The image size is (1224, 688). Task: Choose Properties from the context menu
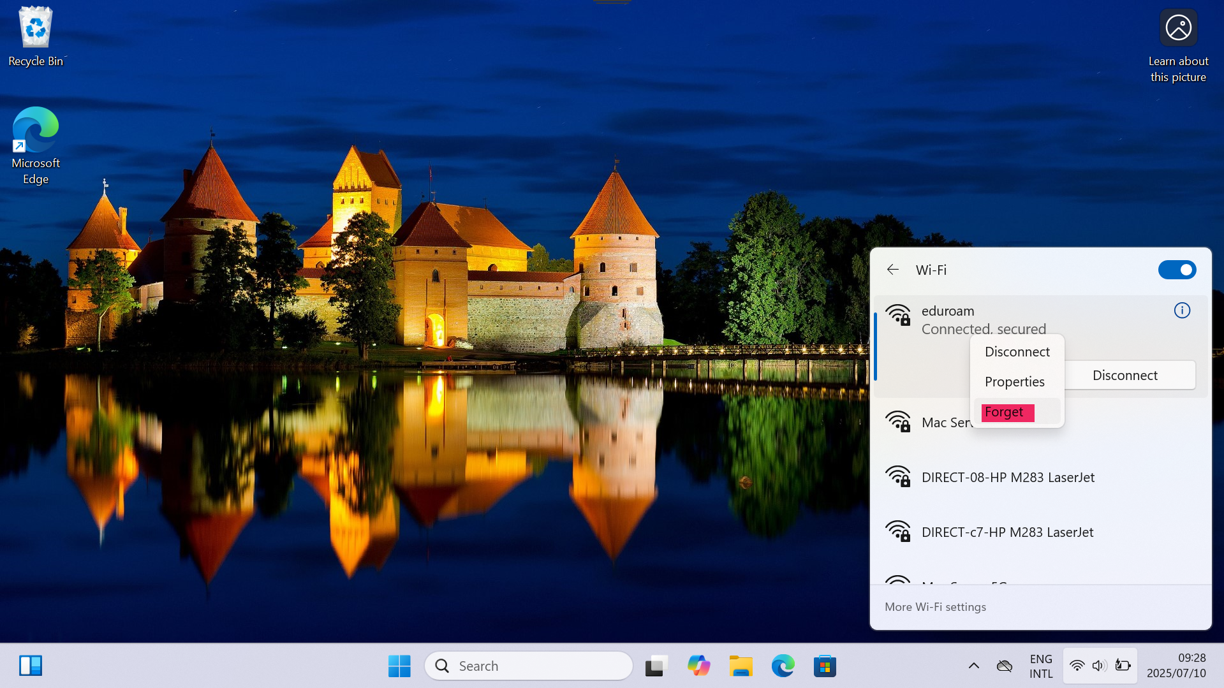[1014, 382]
